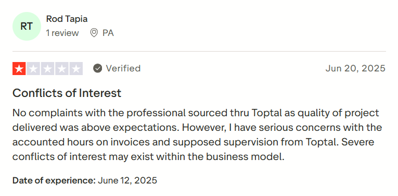Viewport: 398px width, 196px height.
Task: Click the fourth grey star
Action: 62,69
